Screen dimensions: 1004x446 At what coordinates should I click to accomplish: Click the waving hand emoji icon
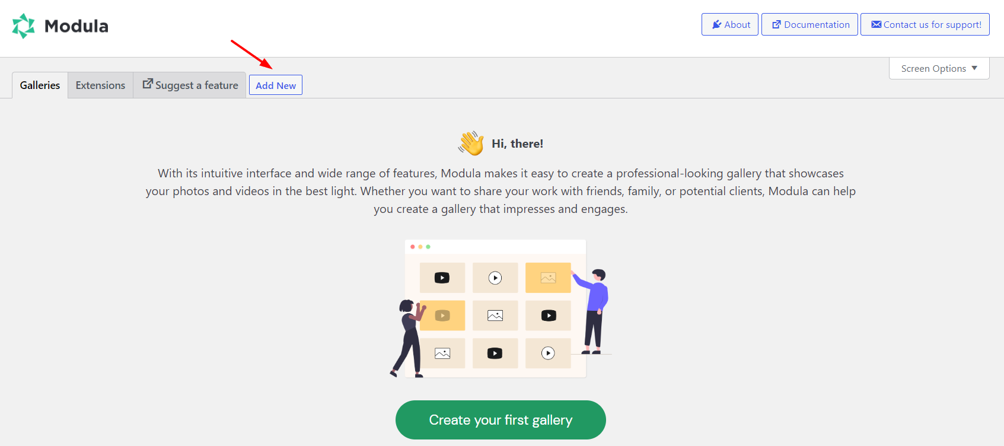coord(471,144)
